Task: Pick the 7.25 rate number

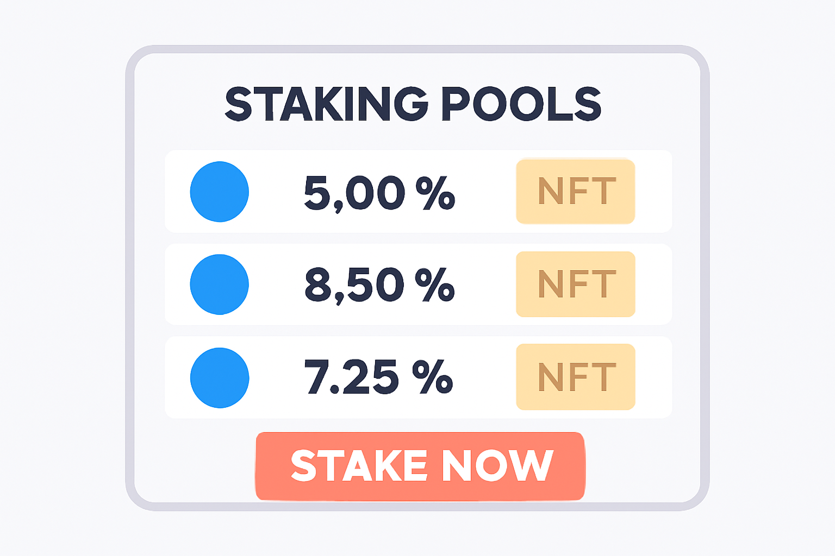Action: [x=352, y=377]
